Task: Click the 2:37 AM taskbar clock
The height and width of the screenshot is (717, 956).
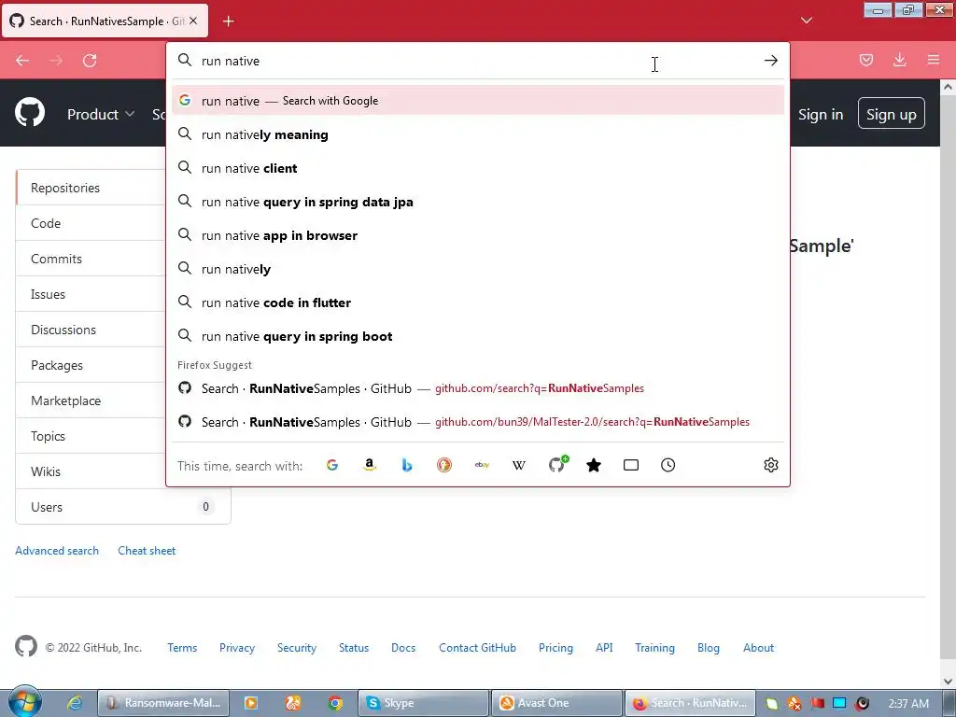Action: coord(908,703)
